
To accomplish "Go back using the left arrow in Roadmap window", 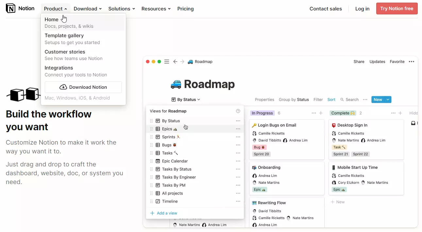I will (175, 62).
